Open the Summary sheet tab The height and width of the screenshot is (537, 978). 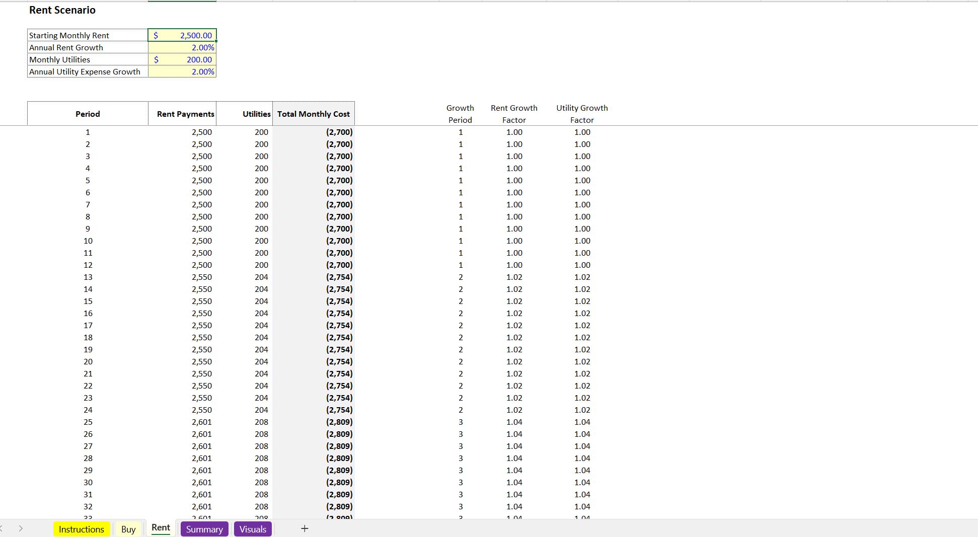click(204, 529)
